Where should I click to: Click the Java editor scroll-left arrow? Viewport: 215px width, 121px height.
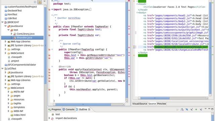[54, 105]
